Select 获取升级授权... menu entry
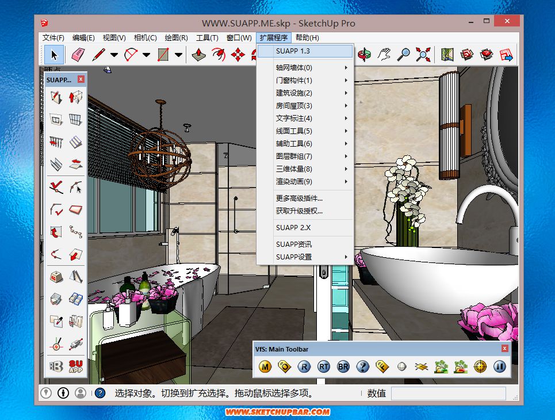555x420 pixels. tap(305, 211)
